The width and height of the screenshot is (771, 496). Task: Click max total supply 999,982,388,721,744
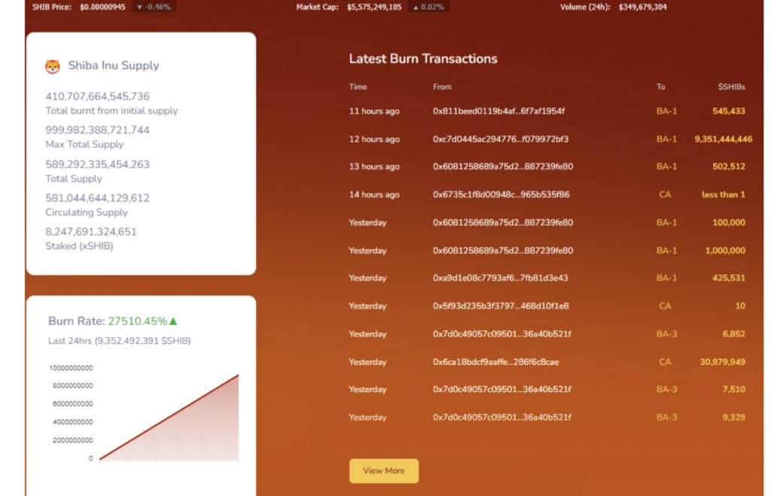click(97, 130)
